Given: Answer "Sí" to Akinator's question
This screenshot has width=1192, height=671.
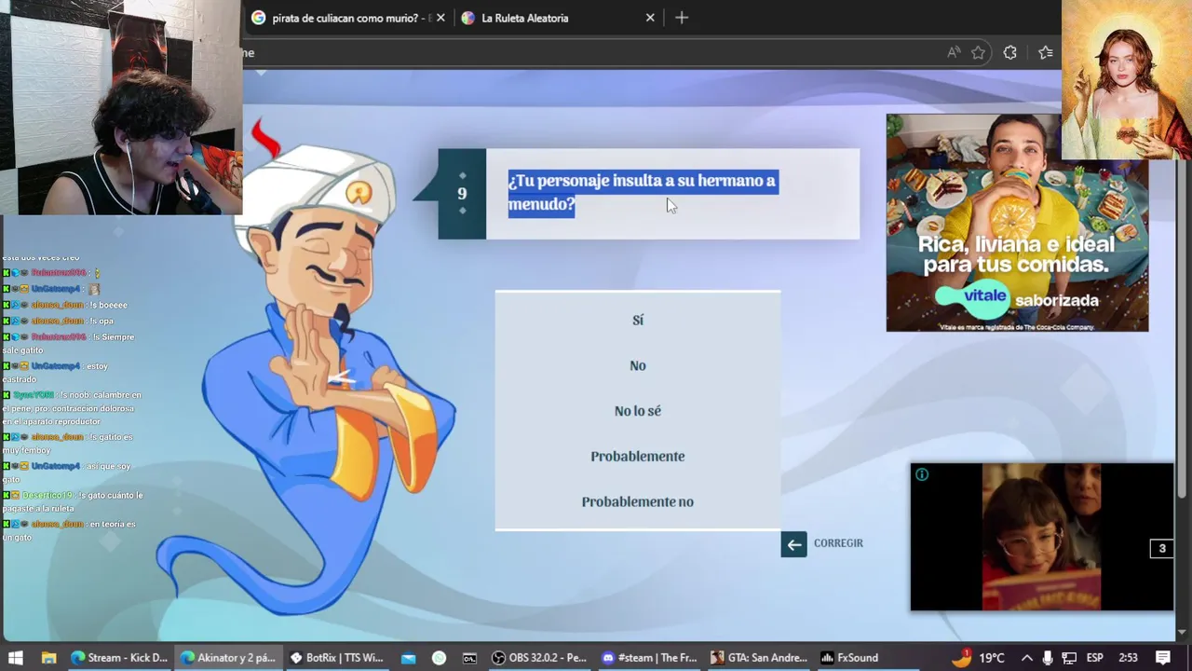Looking at the screenshot, I should [637, 320].
